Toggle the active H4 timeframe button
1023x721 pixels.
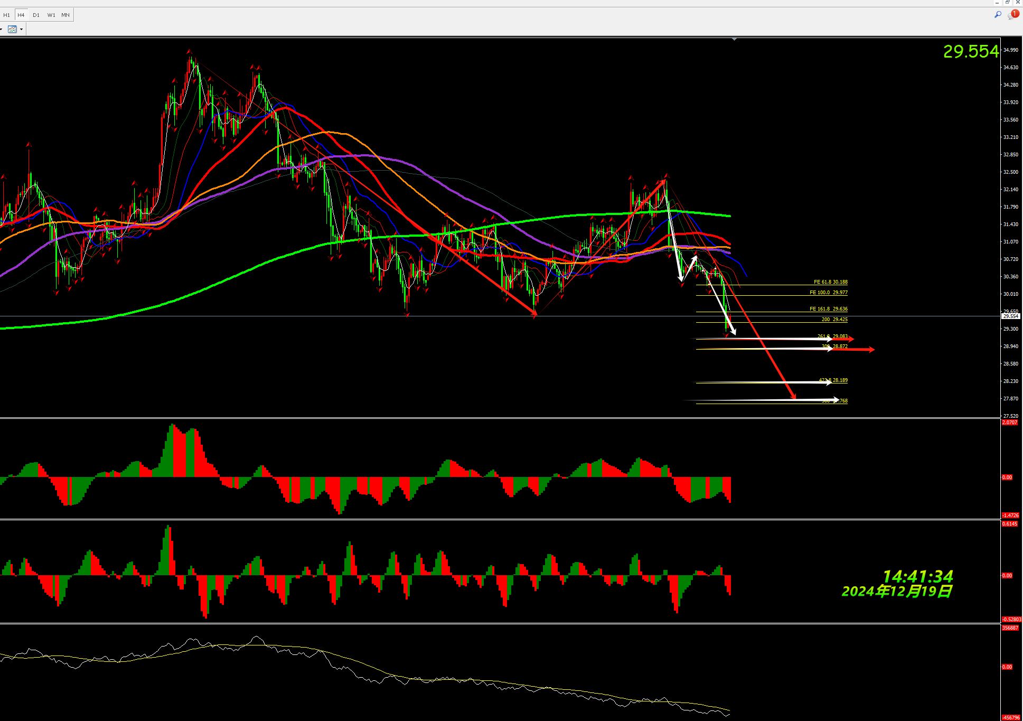click(x=21, y=15)
